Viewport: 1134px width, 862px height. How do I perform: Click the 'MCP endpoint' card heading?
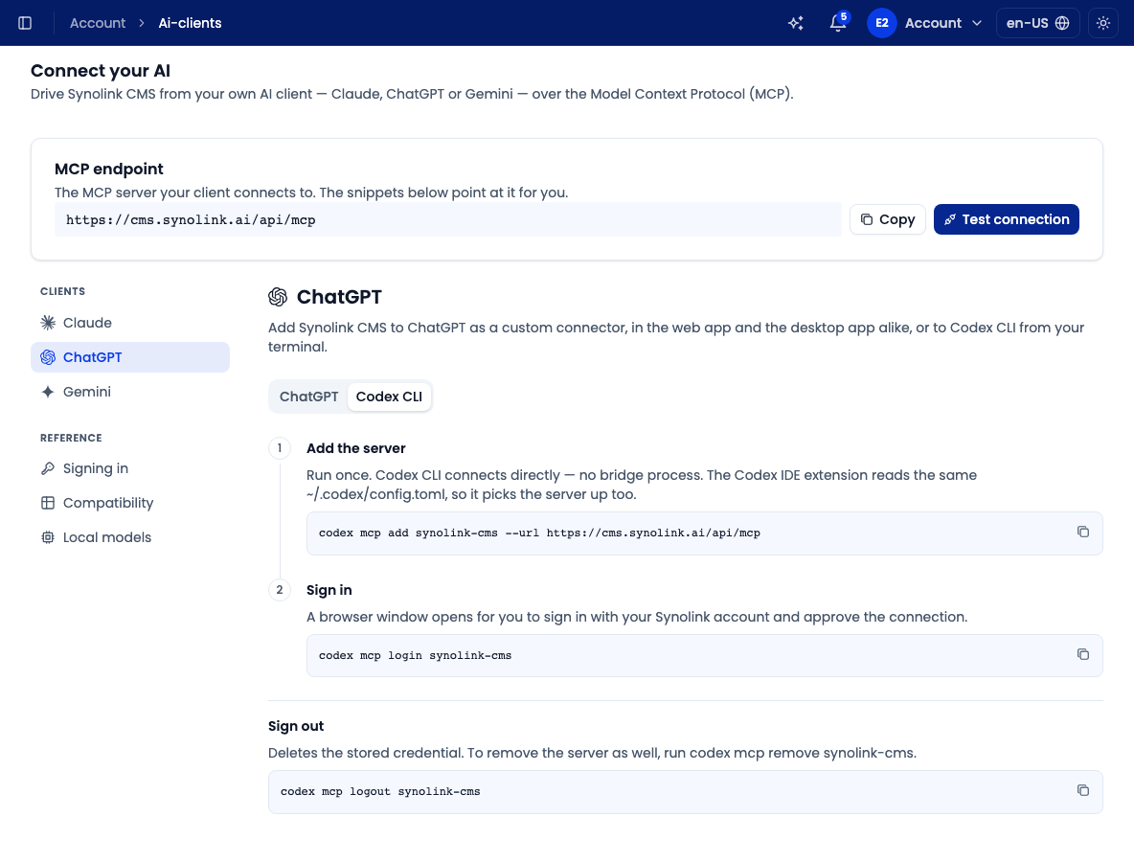[109, 169]
